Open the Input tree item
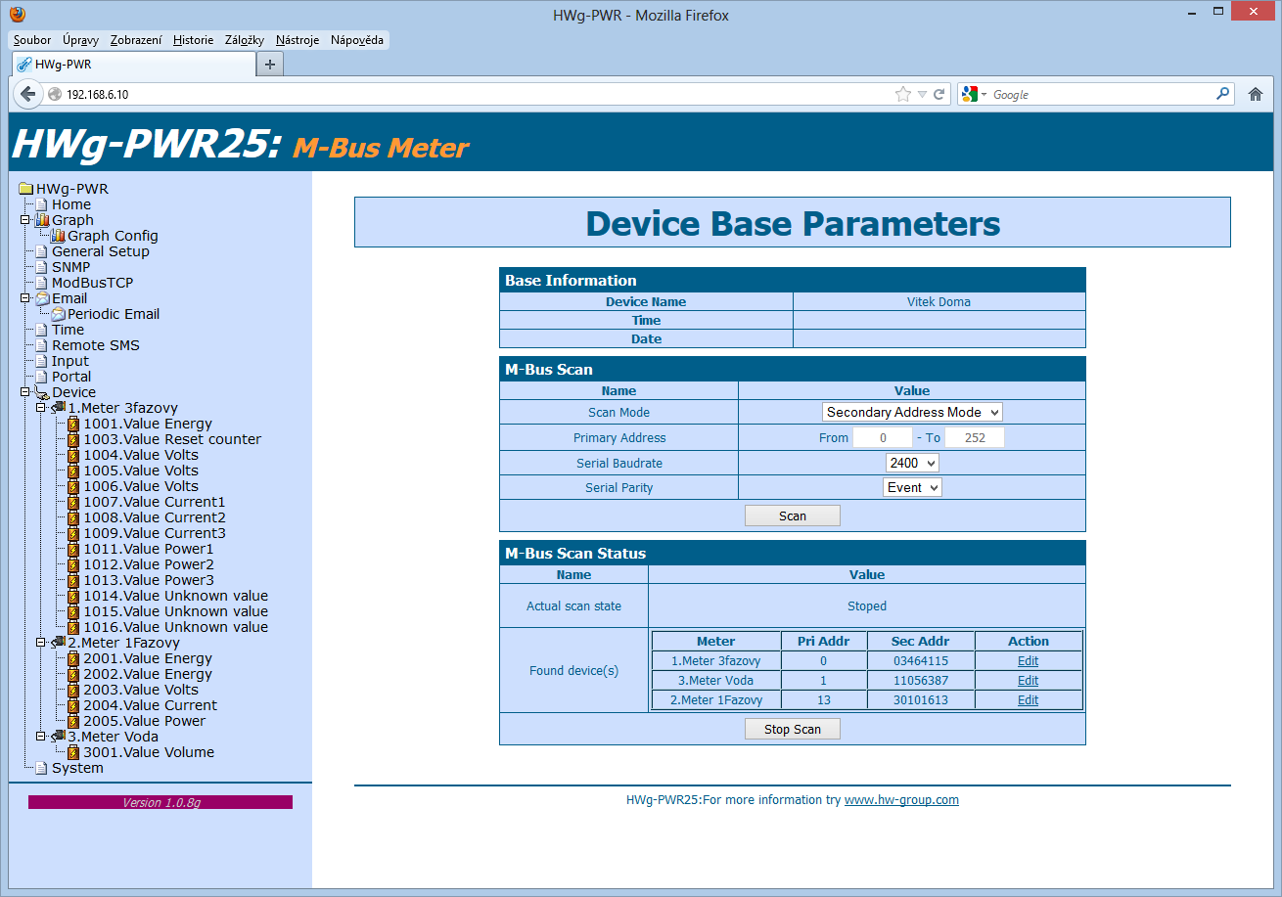1282x897 pixels. click(70, 361)
